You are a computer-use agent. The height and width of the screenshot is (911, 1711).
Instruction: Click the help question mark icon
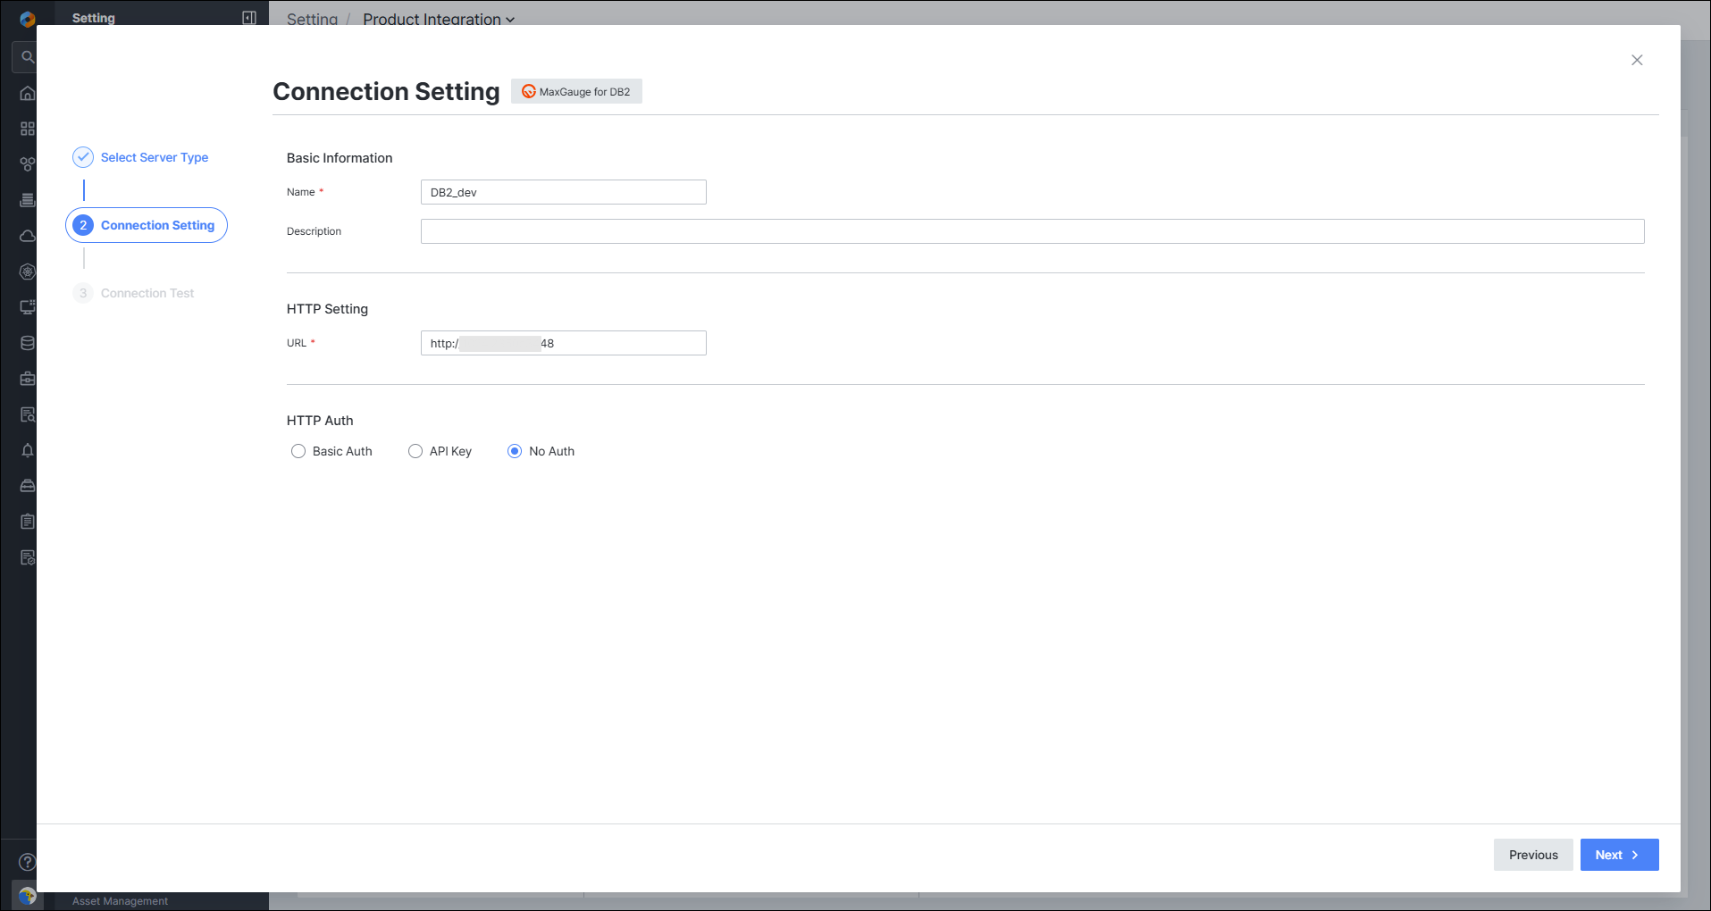[x=28, y=862]
